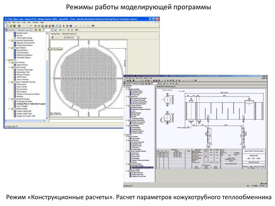Image resolution: width=275 pixels, height=206 pixels.
Task: Click the dollar-sign cost icon in HTFS toolbar
Action: coord(64,26)
